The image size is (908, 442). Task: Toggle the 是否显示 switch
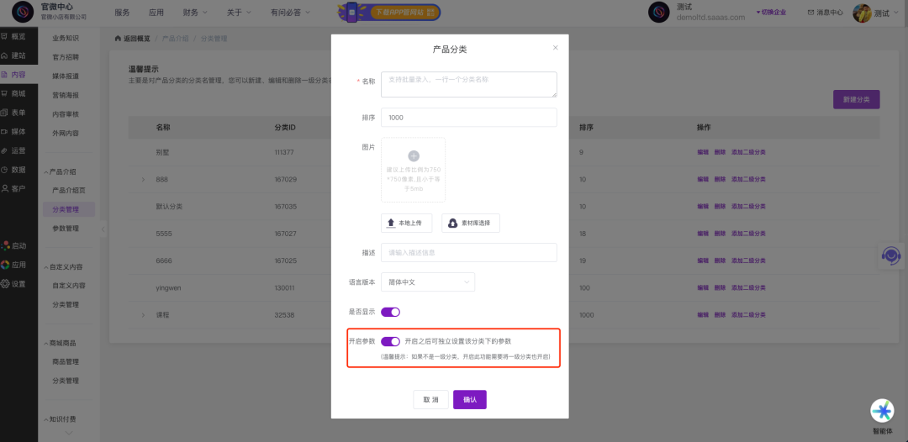click(390, 312)
